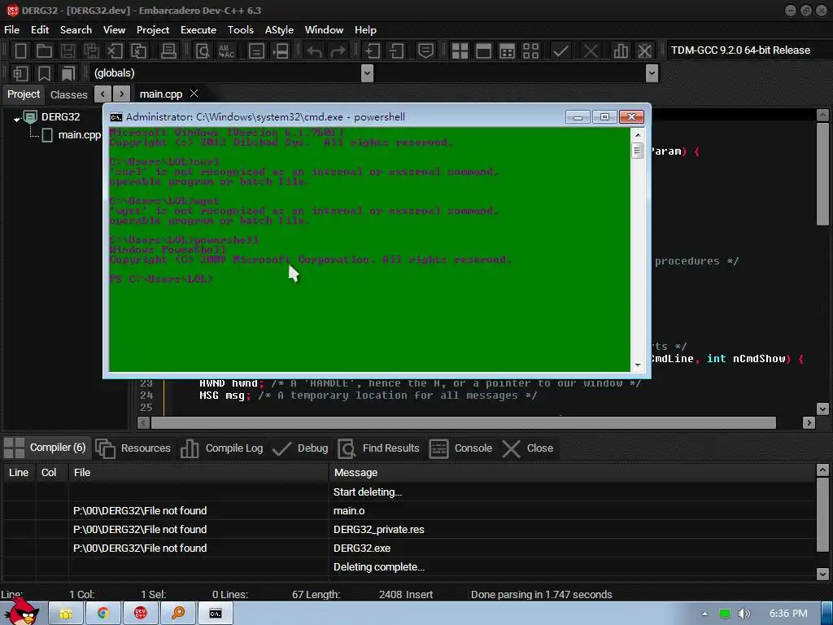Viewport: 833px width, 625px height.
Task: Click the cmd window vertical scrollbar thumb
Action: 638,151
